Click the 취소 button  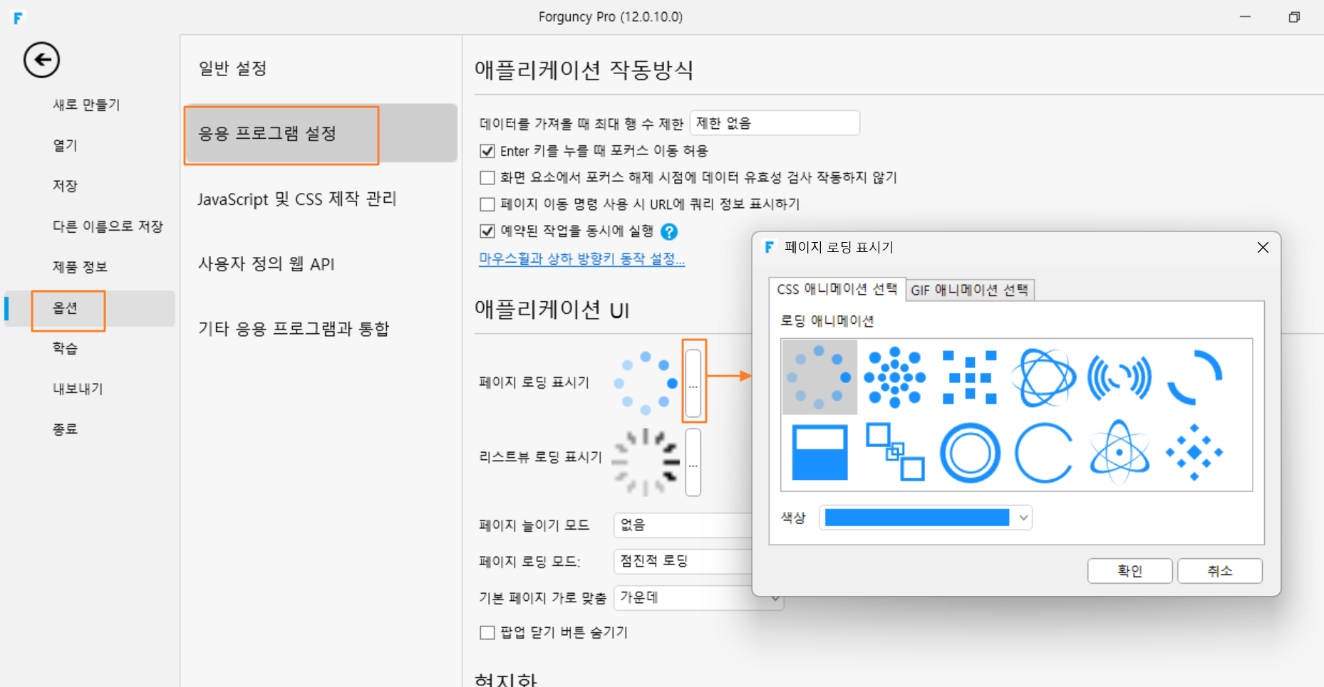[x=1220, y=571]
